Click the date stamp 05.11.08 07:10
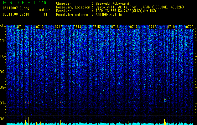197x125 pixels. coord(16,14)
